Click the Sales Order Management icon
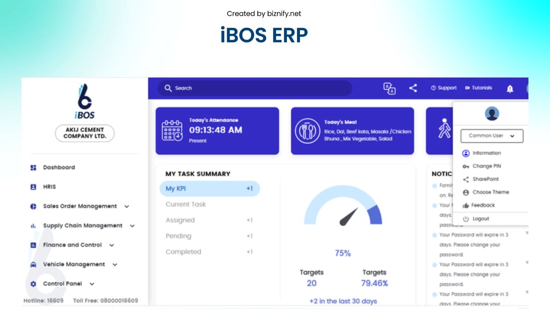This screenshot has width=550, height=309. [x=33, y=206]
